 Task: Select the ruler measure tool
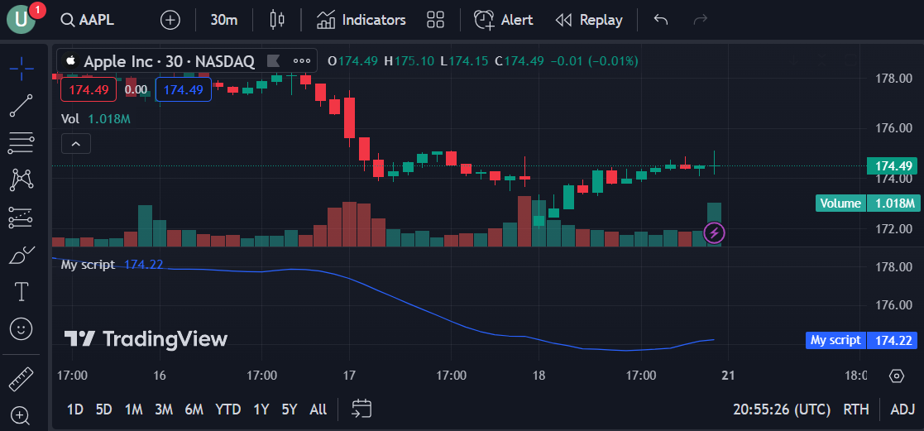point(22,379)
